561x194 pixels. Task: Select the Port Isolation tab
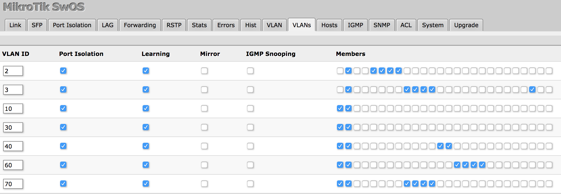coord(72,25)
